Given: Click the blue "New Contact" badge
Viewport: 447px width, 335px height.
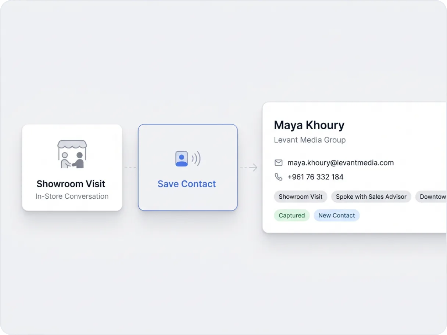Looking at the screenshot, I should click(336, 215).
